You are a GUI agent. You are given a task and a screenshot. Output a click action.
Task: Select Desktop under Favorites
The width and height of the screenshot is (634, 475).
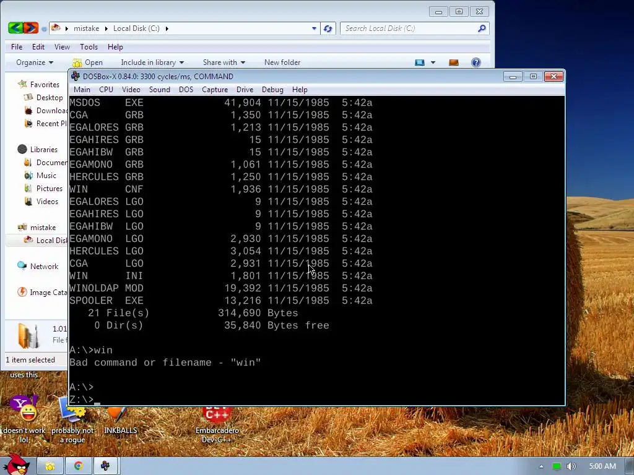coord(44,97)
